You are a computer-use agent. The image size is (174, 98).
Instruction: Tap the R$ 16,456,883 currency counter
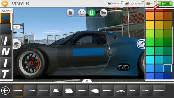134,4
